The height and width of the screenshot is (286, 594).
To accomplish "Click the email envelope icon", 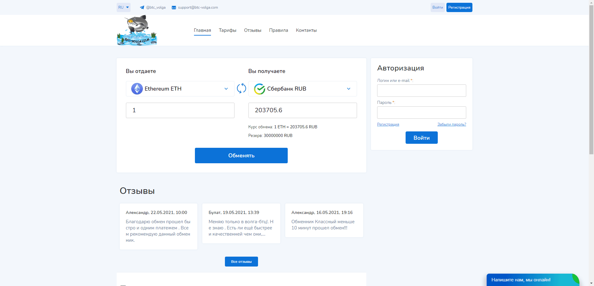I will (174, 7).
